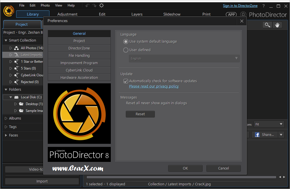
Task: Open the Share dropdown arrow
Action: [281, 135]
